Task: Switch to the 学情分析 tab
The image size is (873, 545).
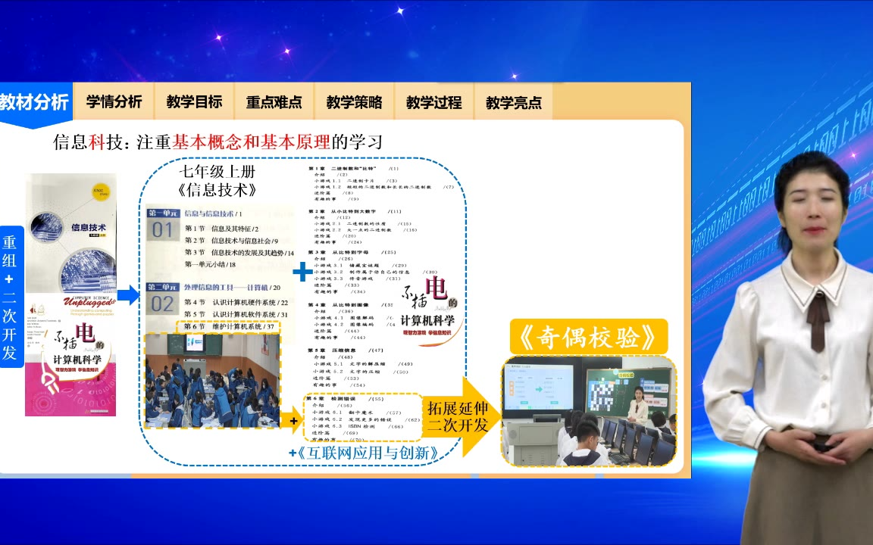Action: (114, 102)
